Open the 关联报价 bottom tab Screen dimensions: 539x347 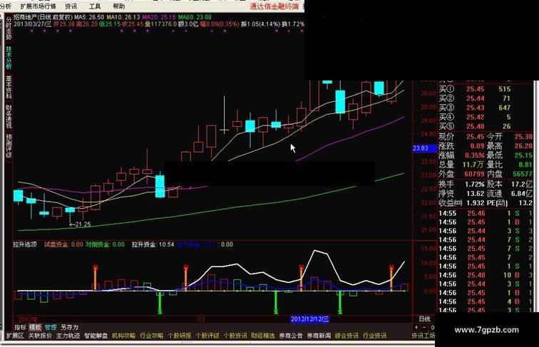pyautogui.click(x=40, y=336)
